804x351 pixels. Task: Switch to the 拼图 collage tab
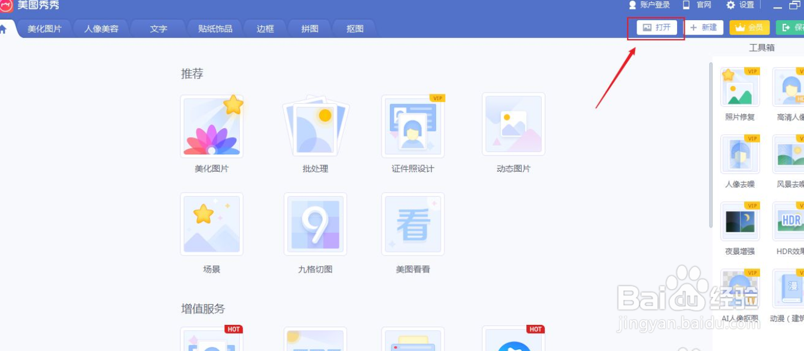[309, 28]
